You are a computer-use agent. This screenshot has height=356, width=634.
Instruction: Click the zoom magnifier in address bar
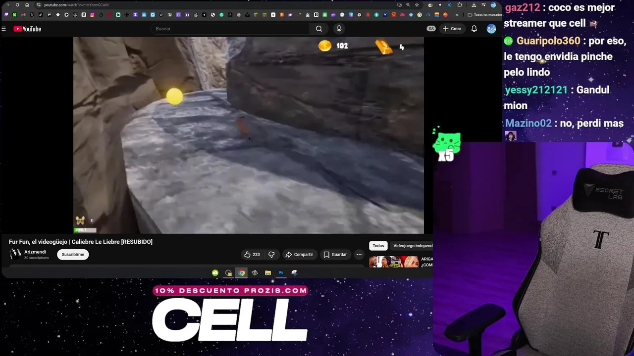point(408,5)
